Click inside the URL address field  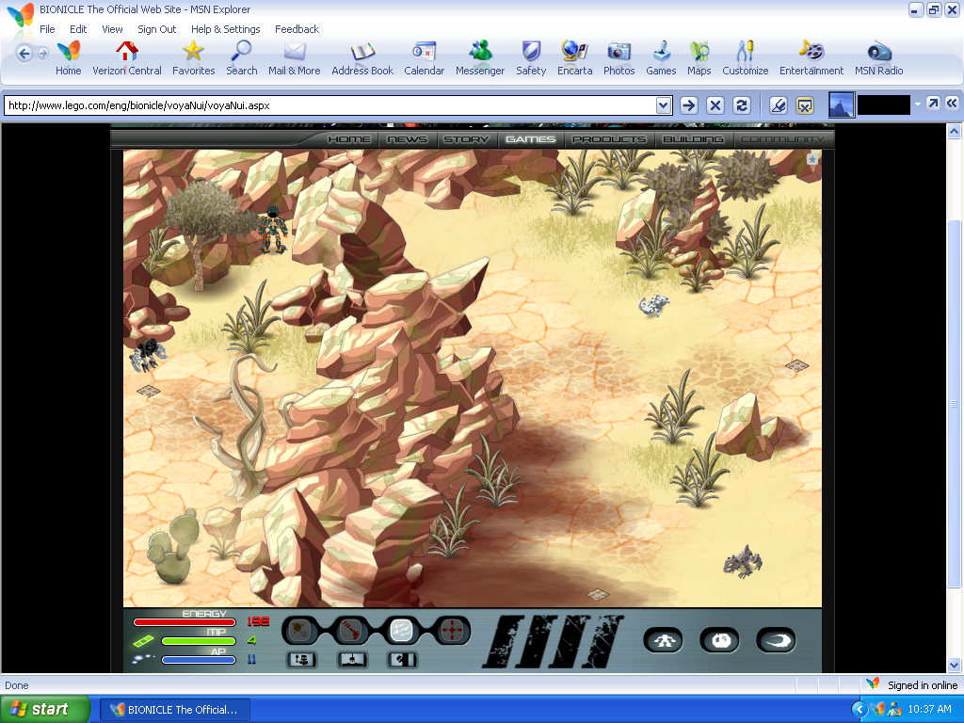tap(329, 105)
